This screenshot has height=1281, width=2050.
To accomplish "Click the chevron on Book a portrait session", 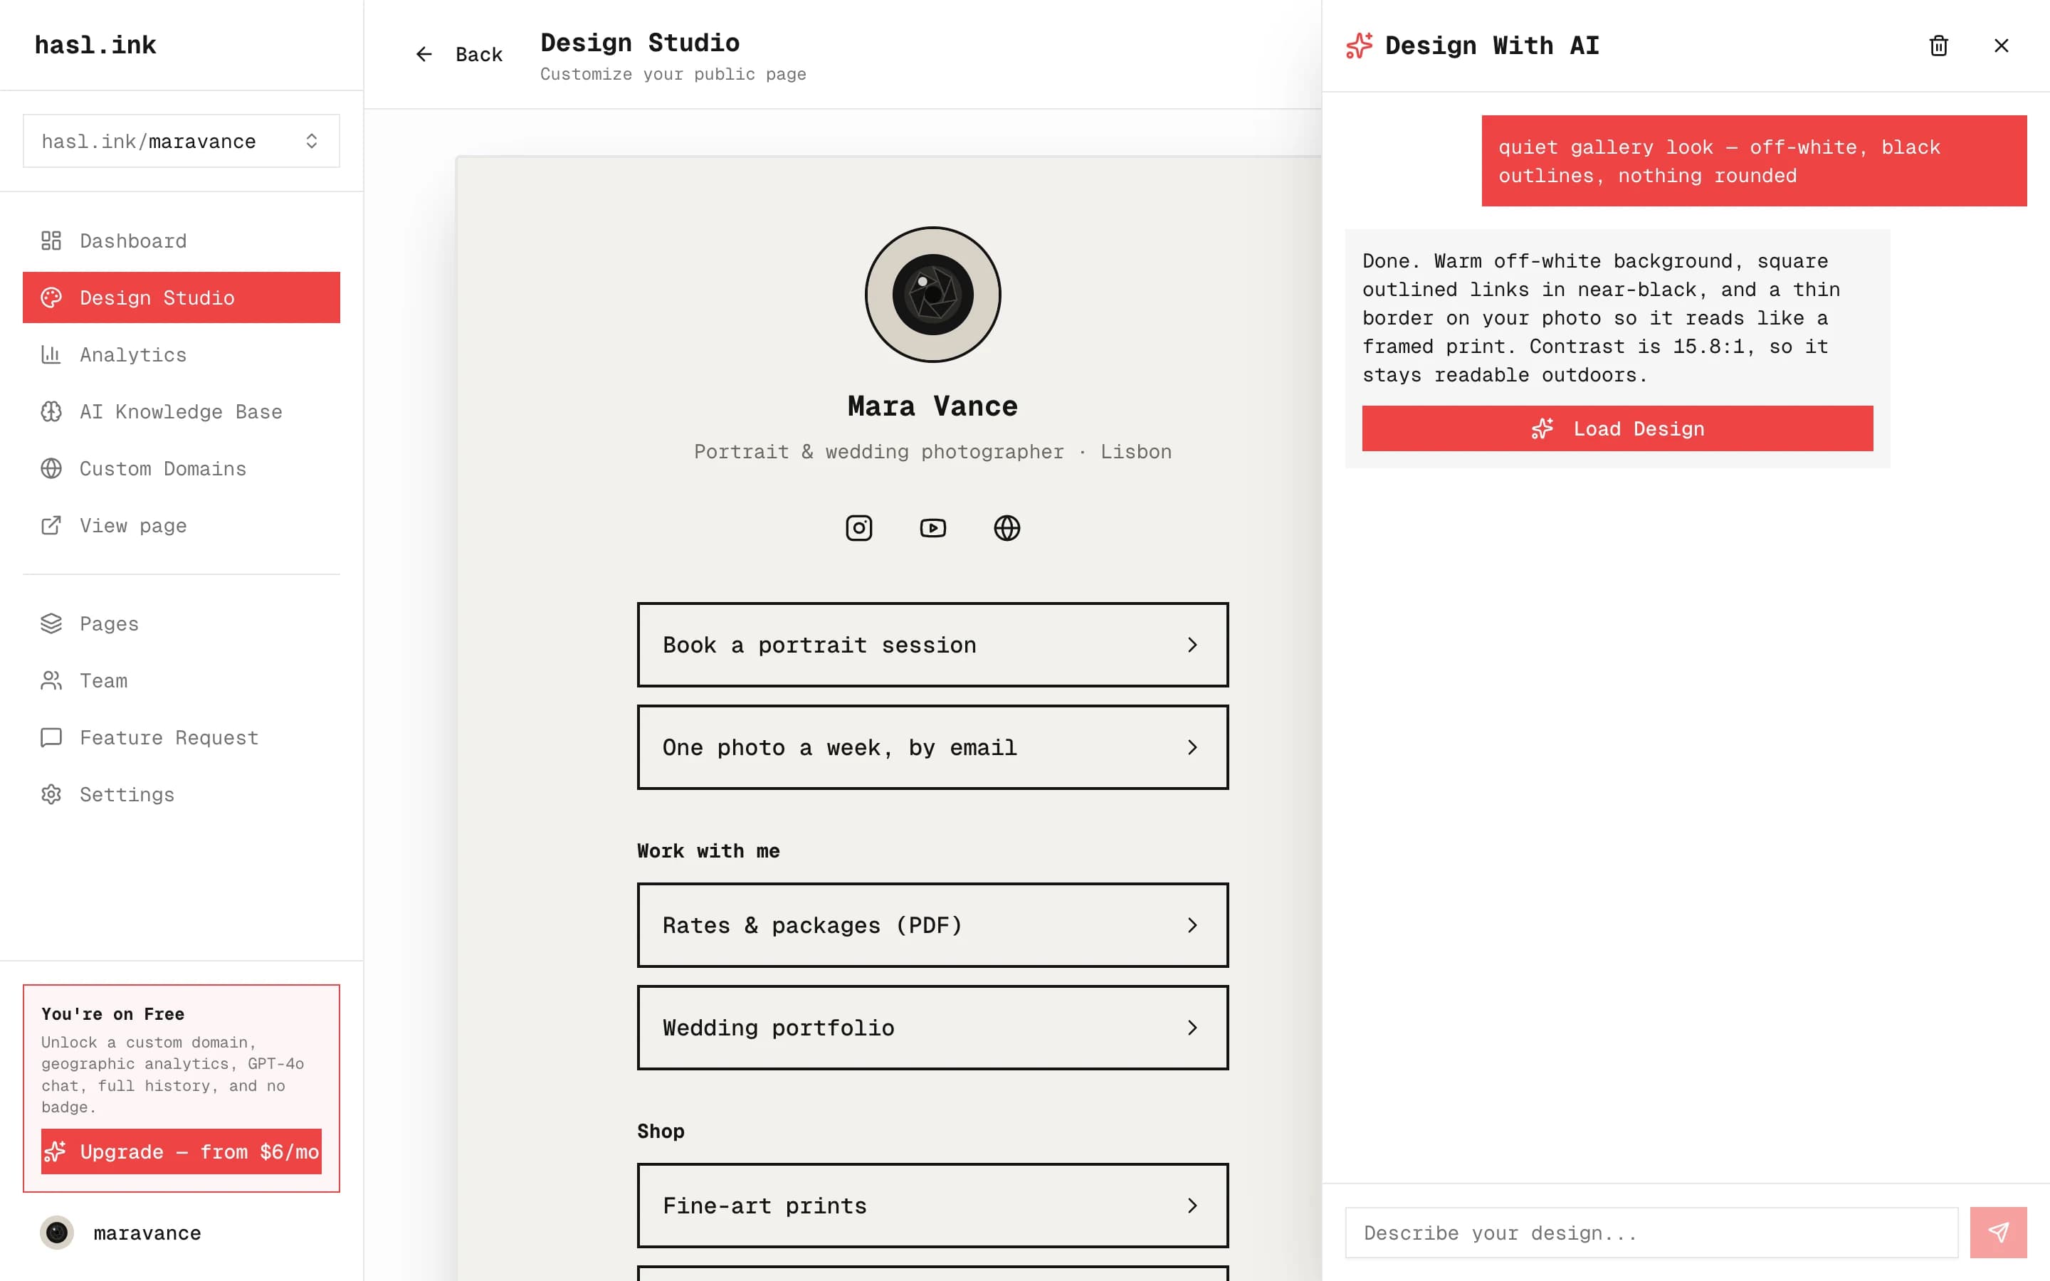I will [x=1193, y=645].
